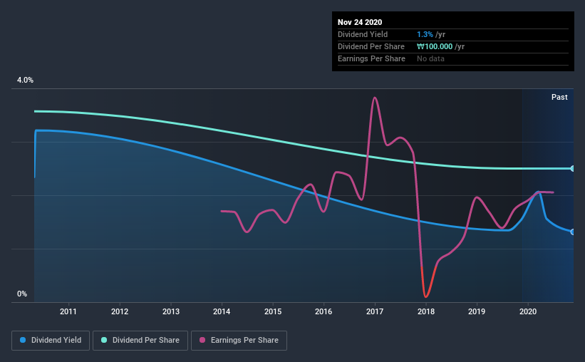Toggle the Earnings Per Share legend button
This screenshot has height=362, width=585.
(x=239, y=341)
